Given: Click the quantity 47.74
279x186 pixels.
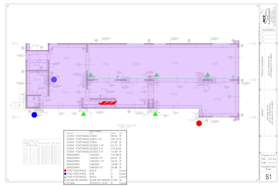Looking at the screenshot, I should tap(114, 145).
